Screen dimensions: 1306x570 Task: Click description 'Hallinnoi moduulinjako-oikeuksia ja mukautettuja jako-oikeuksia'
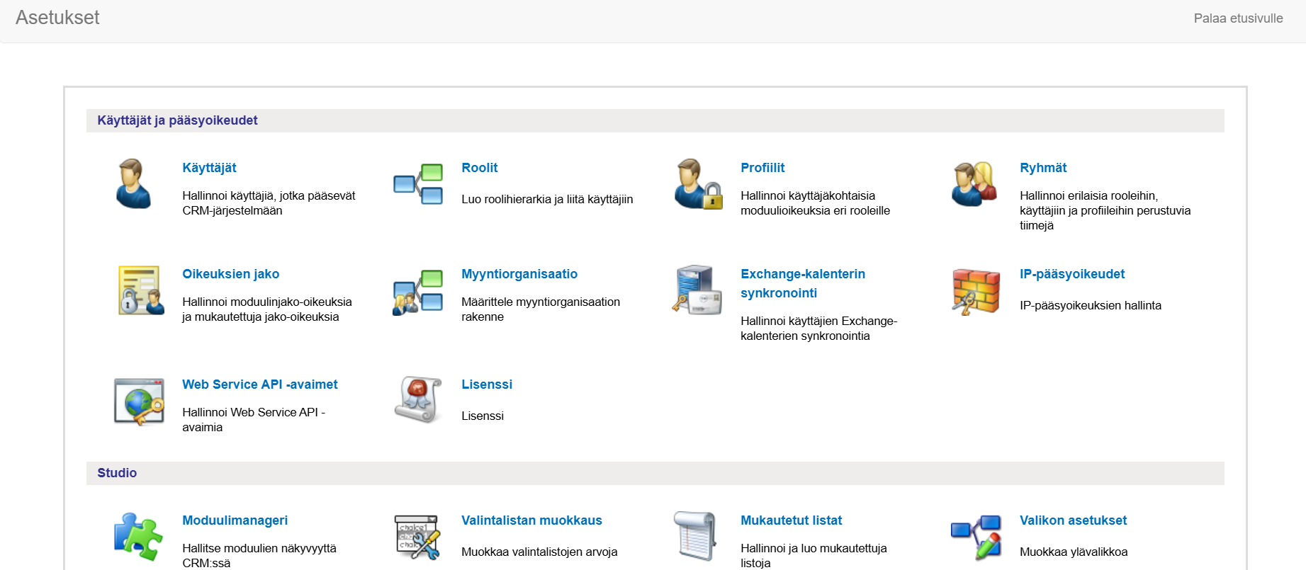tap(267, 309)
